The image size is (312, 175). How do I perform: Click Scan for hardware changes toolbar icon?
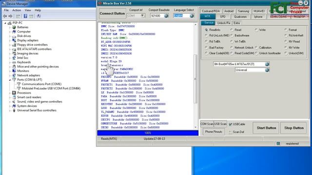(x=39, y=16)
